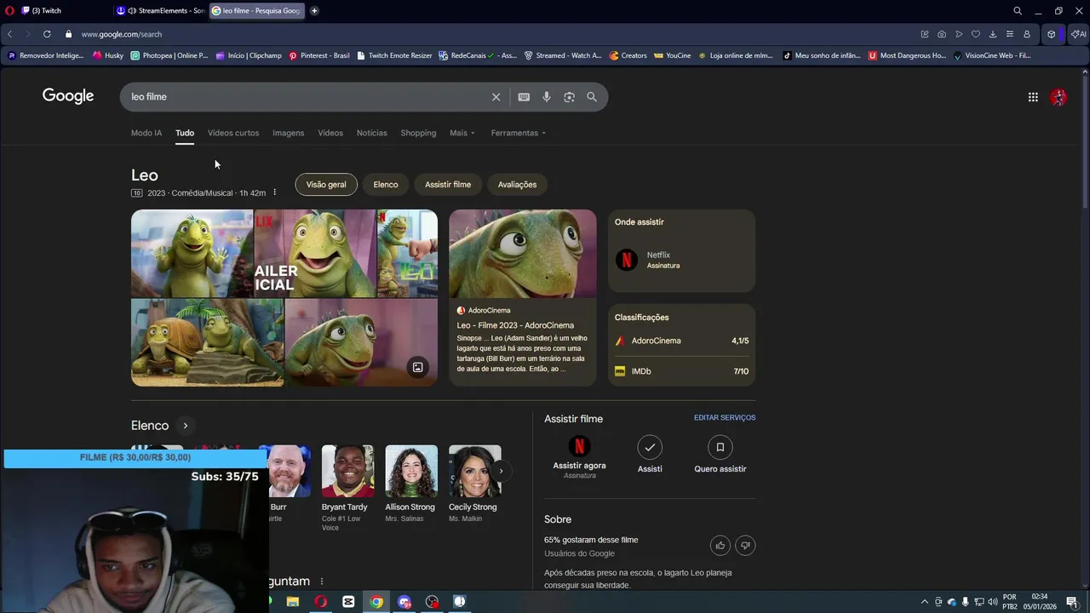1090x613 pixels.
Task: Open the Opera AI assistant button
Action: click(1078, 34)
